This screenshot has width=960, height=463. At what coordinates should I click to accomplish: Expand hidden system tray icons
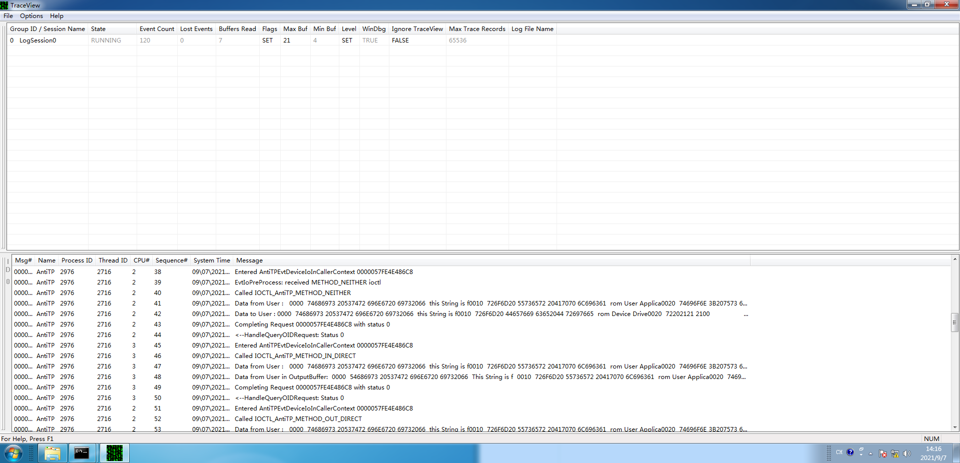coord(871,453)
